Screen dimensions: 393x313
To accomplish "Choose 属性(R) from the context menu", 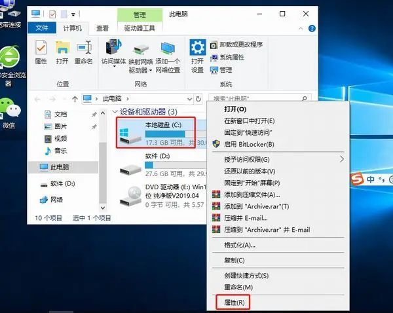I will point(234,302).
